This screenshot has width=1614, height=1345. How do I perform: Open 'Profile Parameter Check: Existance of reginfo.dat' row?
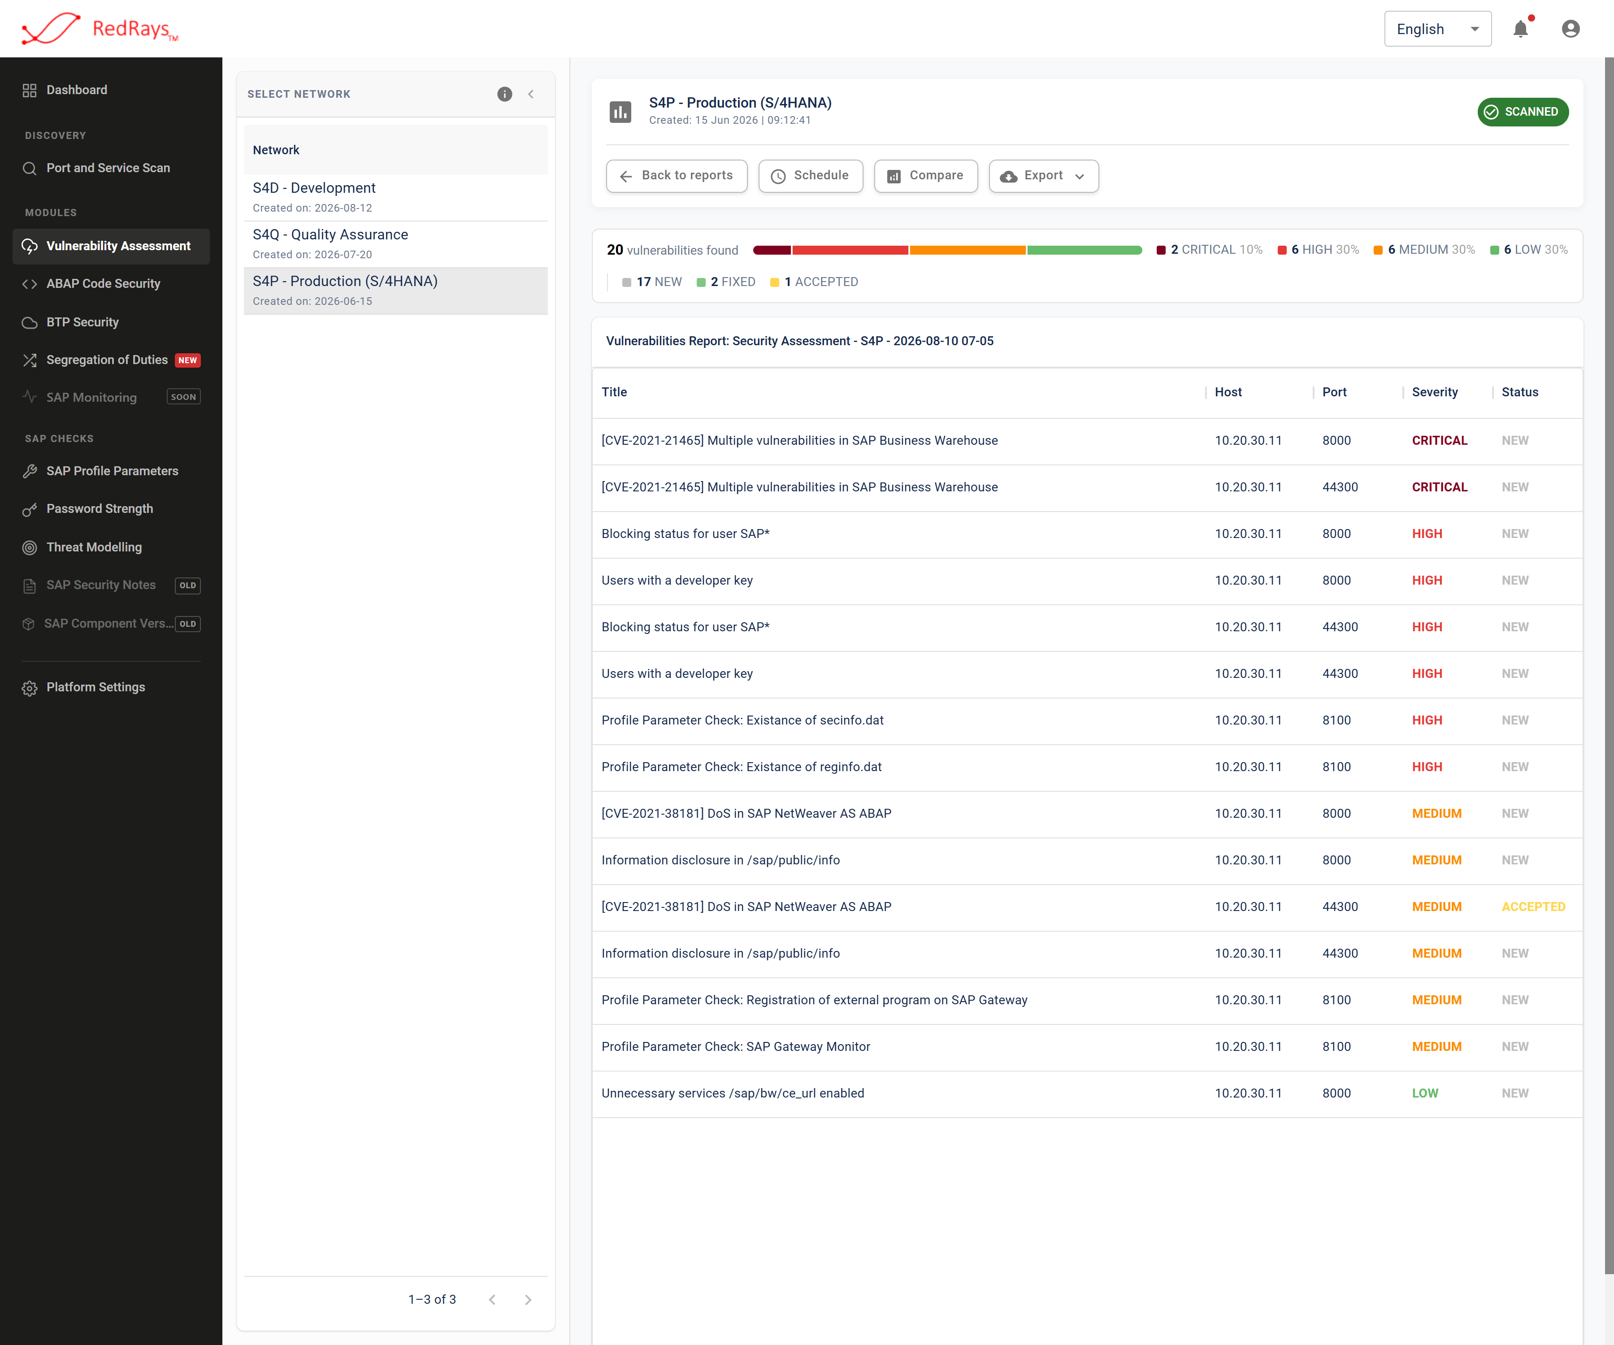[x=1087, y=767]
